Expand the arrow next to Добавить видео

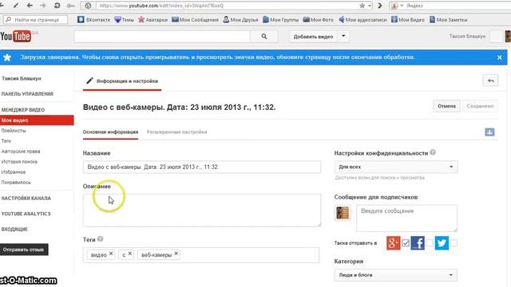(x=343, y=37)
